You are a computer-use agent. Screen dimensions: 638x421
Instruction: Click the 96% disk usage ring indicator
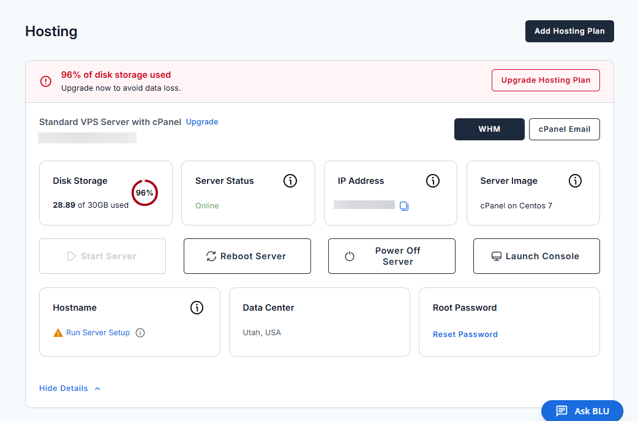pyautogui.click(x=144, y=192)
